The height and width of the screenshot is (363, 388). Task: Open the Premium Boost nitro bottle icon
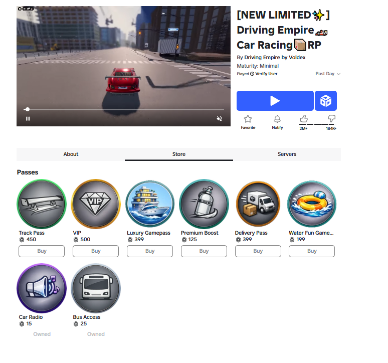tap(204, 204)
